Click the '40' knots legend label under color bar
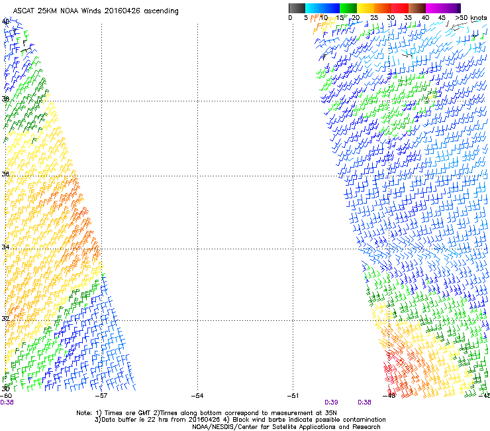The width and height of the screenshot is (490, 431). point(425,18)
